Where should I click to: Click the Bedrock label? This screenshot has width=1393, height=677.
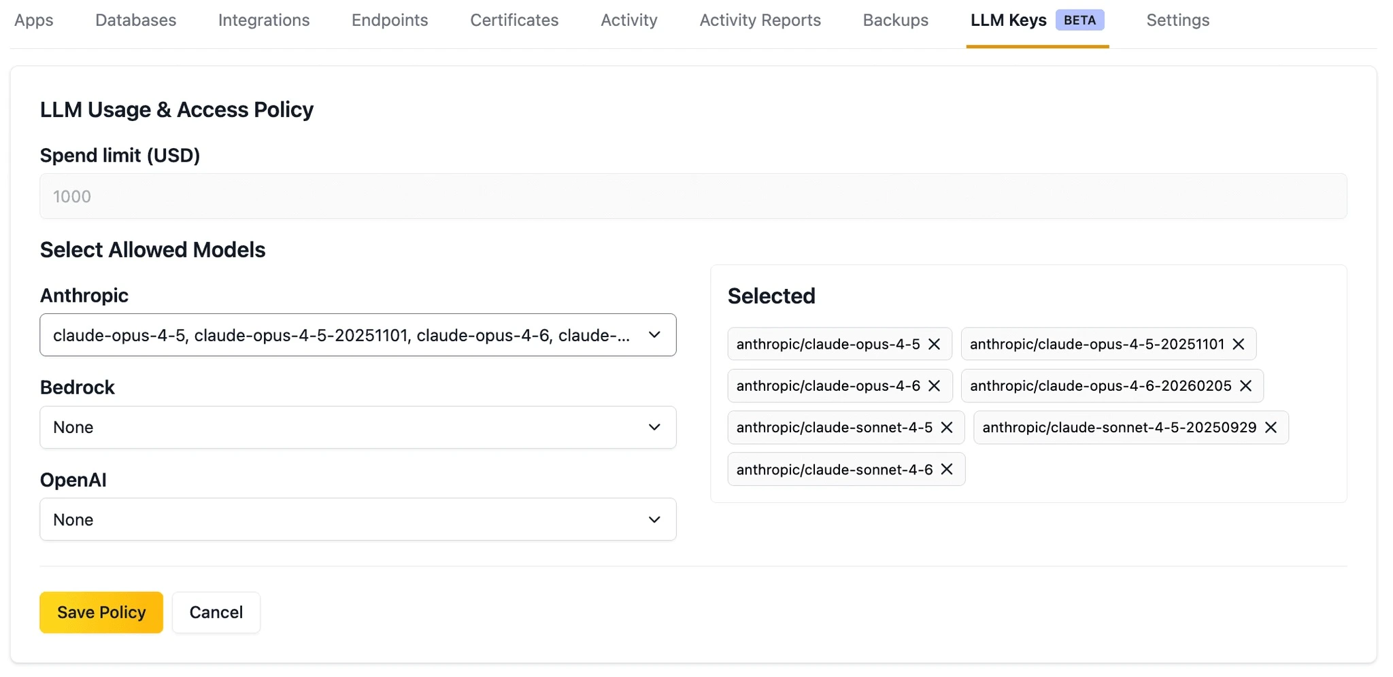(x=78, y=387)
